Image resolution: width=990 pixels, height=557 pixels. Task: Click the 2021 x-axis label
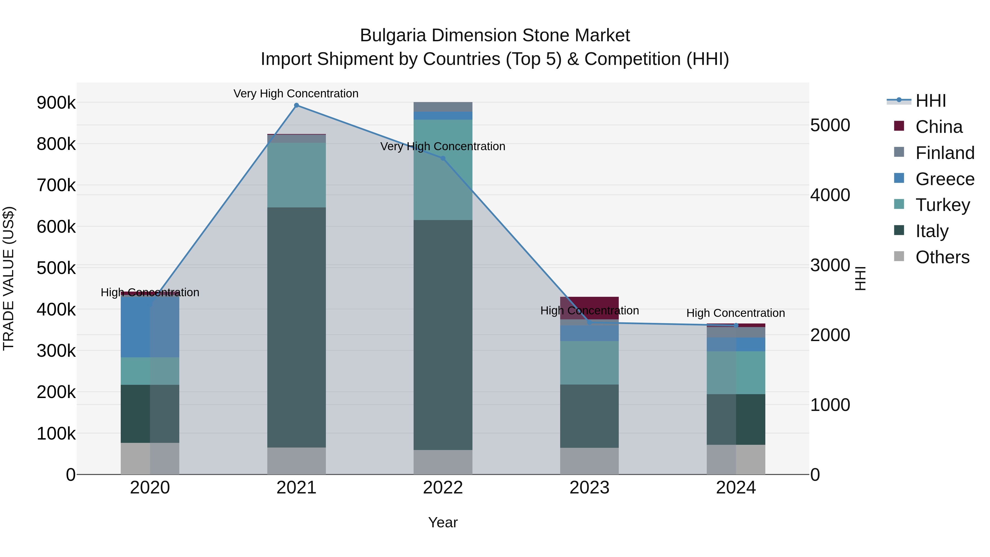[296, 488]
